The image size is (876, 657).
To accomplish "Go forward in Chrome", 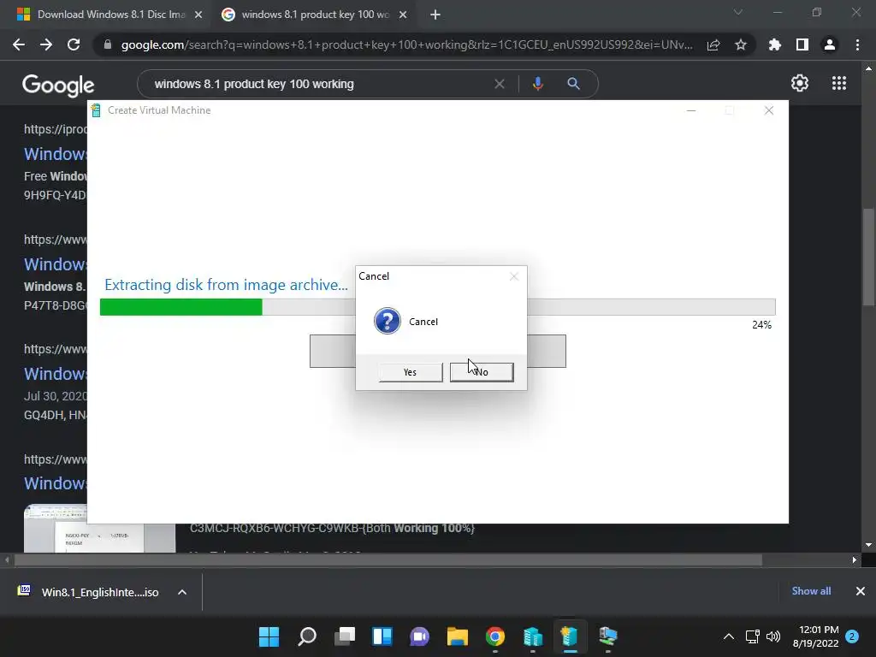I will pos(46,44).
